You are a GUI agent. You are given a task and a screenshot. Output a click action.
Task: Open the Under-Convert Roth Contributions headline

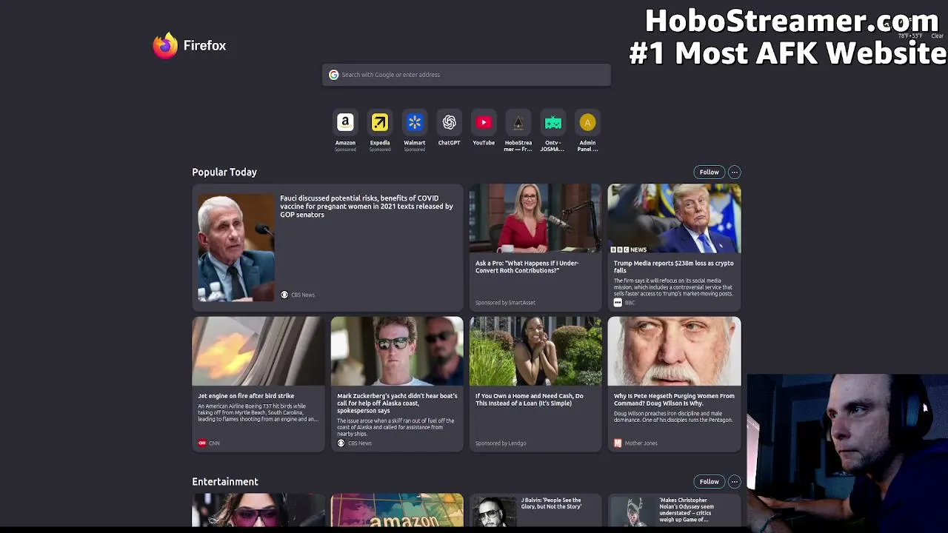[527, 267]
